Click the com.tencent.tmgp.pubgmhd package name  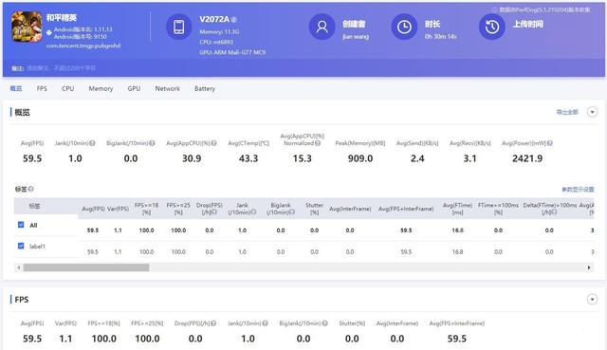(83, 46)
